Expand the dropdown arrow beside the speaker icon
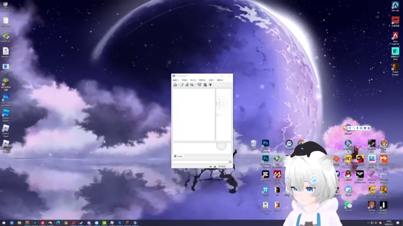The height and width of the screenshot is (226, 403). tap(195, 85)
